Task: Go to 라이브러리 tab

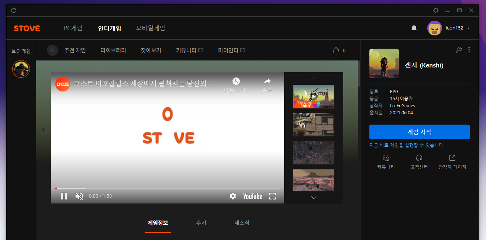Action: pyautogui.click(x=113, y=50)
